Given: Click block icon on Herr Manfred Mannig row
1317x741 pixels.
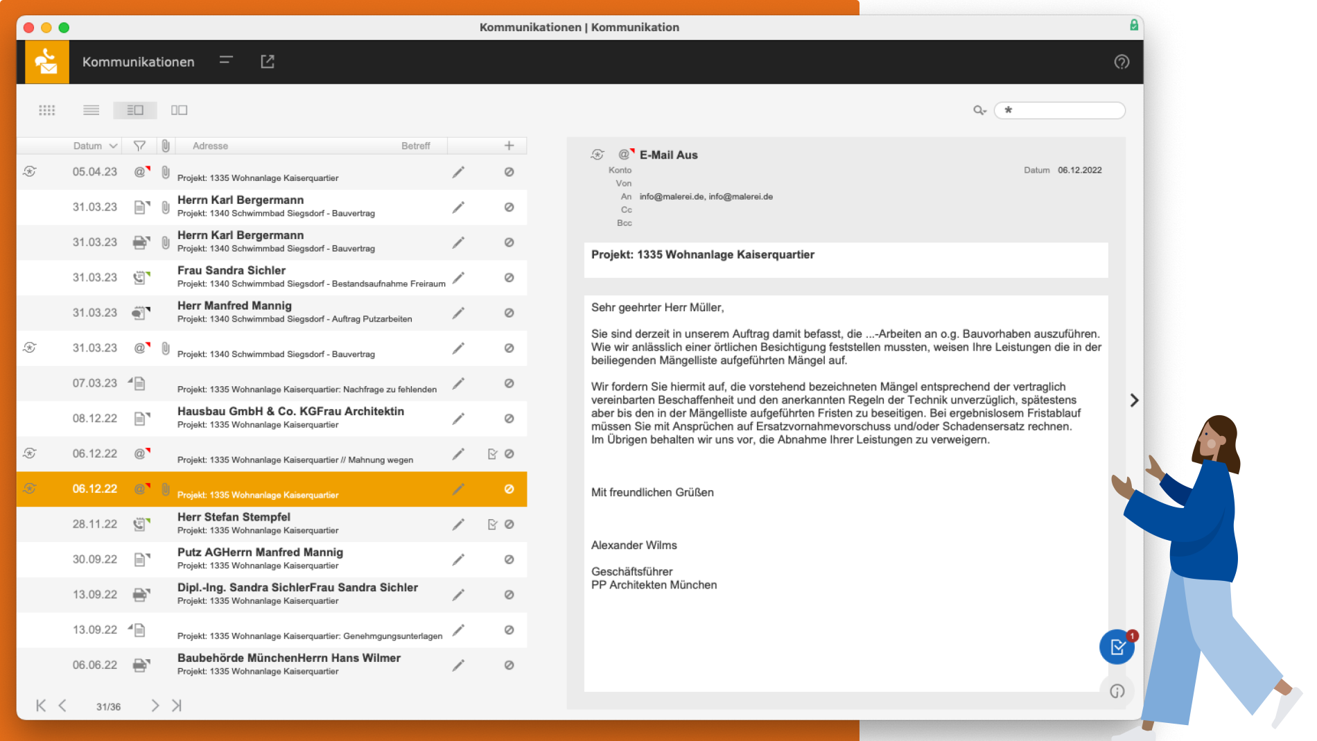Looking at the screenshot, I should [509, 313].
